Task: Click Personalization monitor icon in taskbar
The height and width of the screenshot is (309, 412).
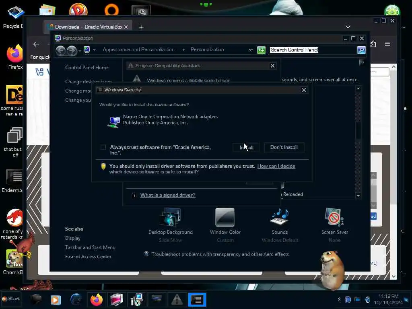Action: pos(116,300)
